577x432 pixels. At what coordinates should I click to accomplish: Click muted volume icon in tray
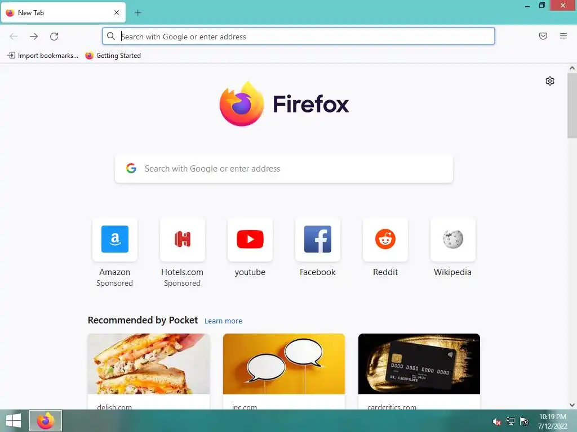click(497, 421)
